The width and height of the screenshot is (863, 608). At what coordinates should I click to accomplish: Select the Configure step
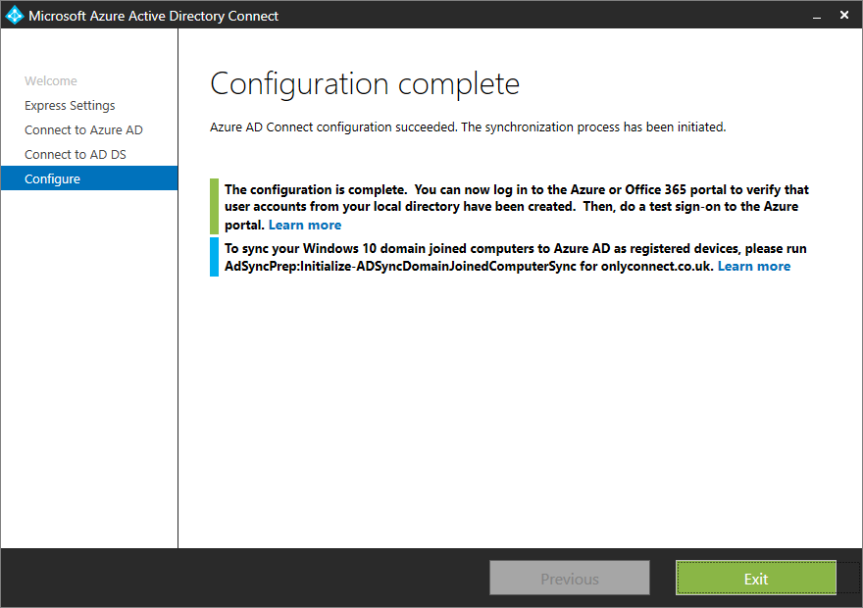[x=89, y=178]
